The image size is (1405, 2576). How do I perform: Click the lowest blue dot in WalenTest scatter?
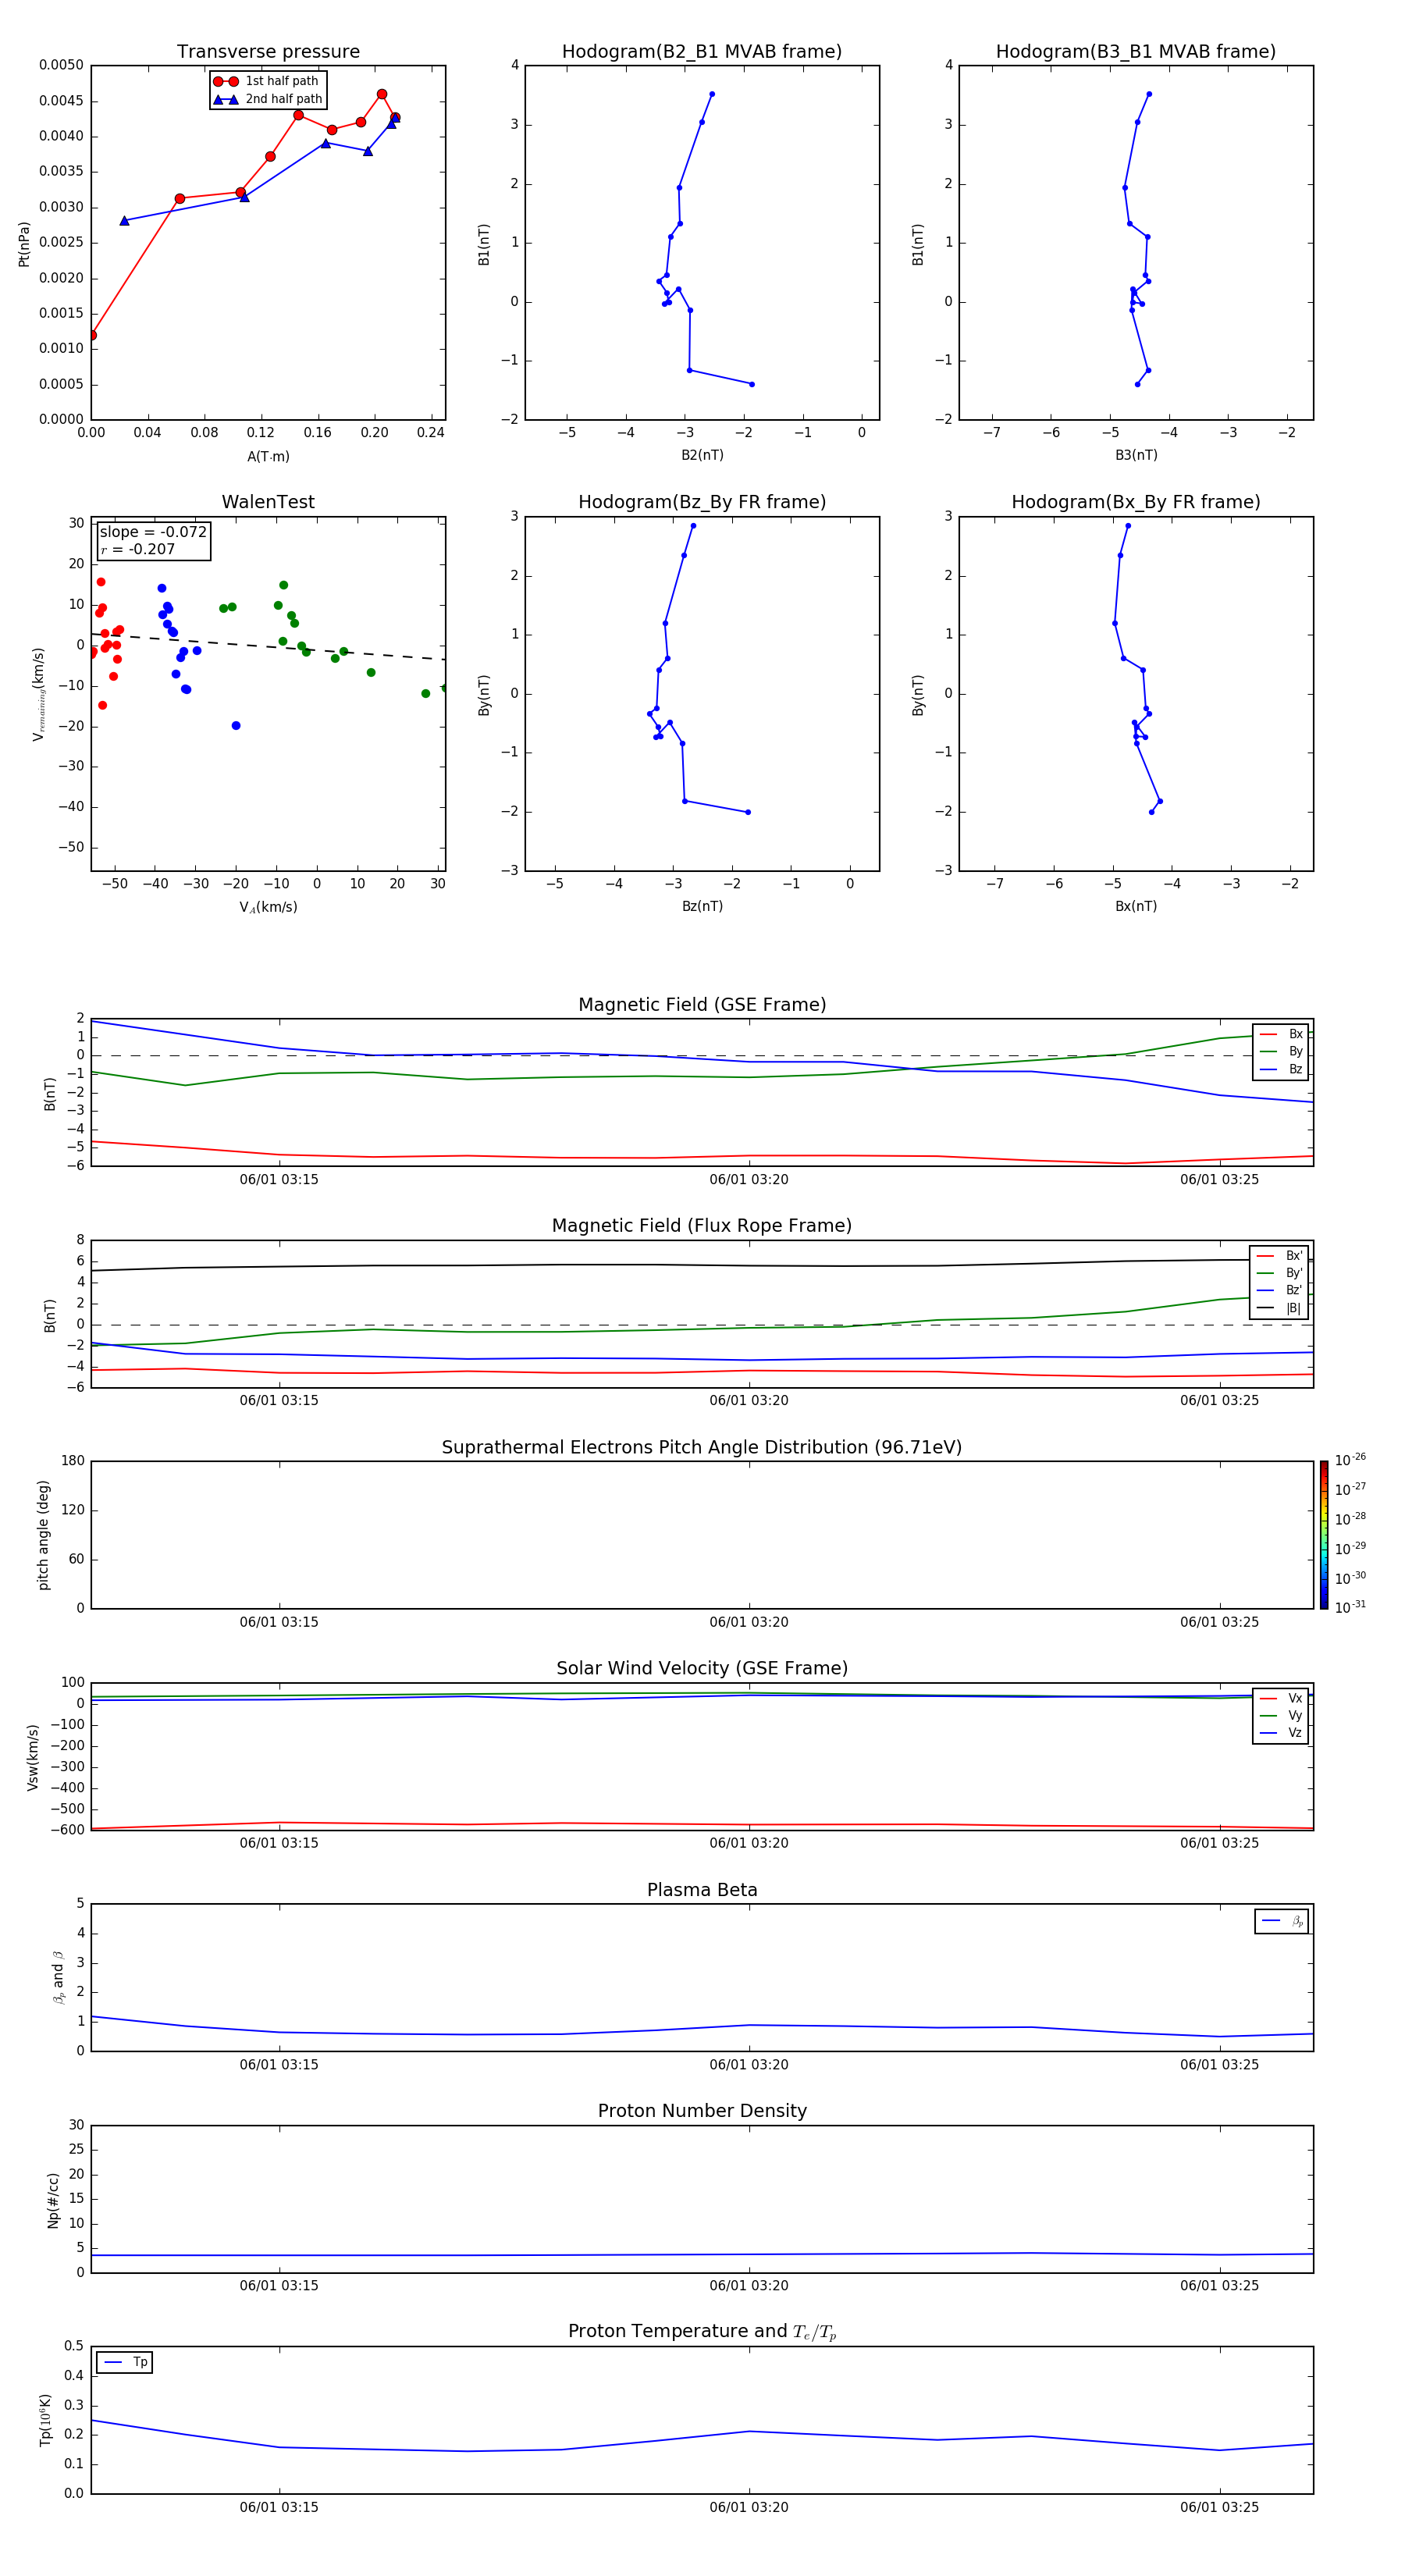[x=236, y=725]
